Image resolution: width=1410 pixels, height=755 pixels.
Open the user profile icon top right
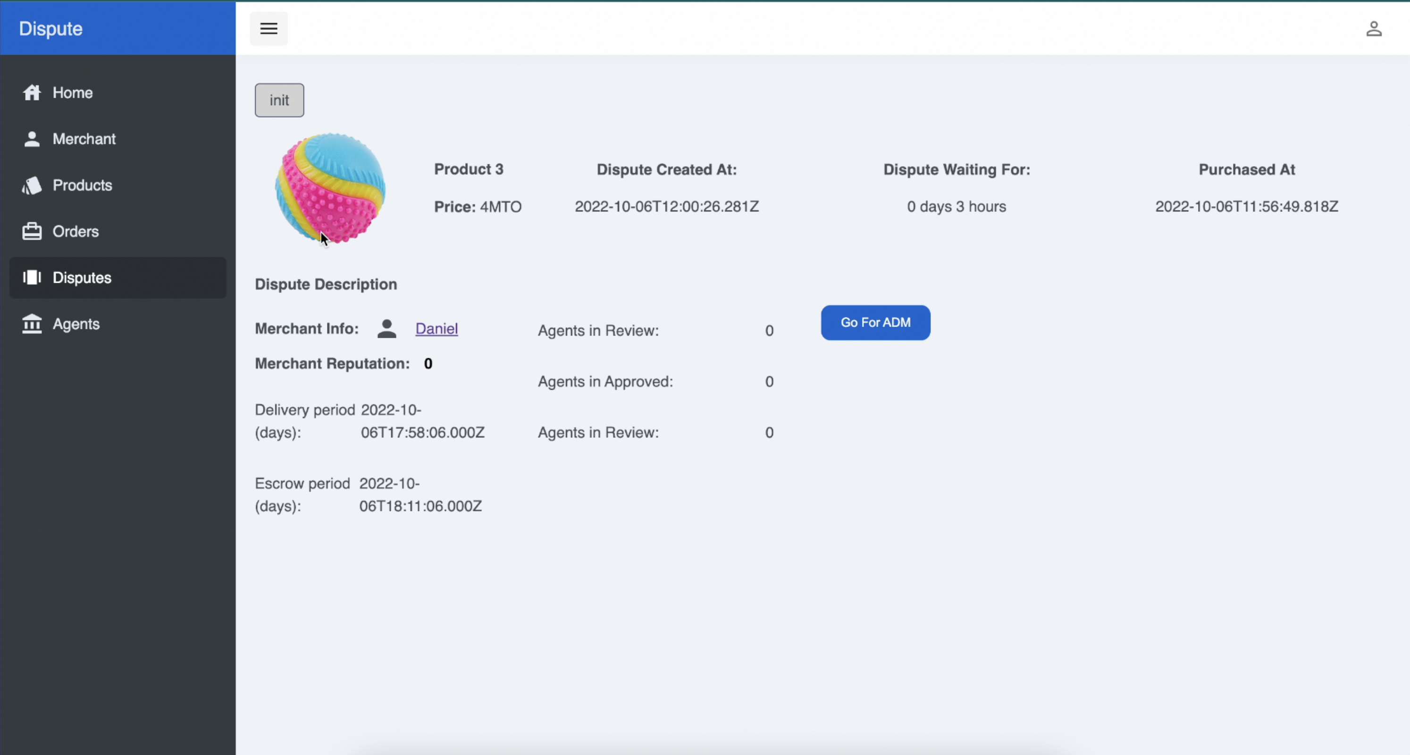coord(1373,28)
